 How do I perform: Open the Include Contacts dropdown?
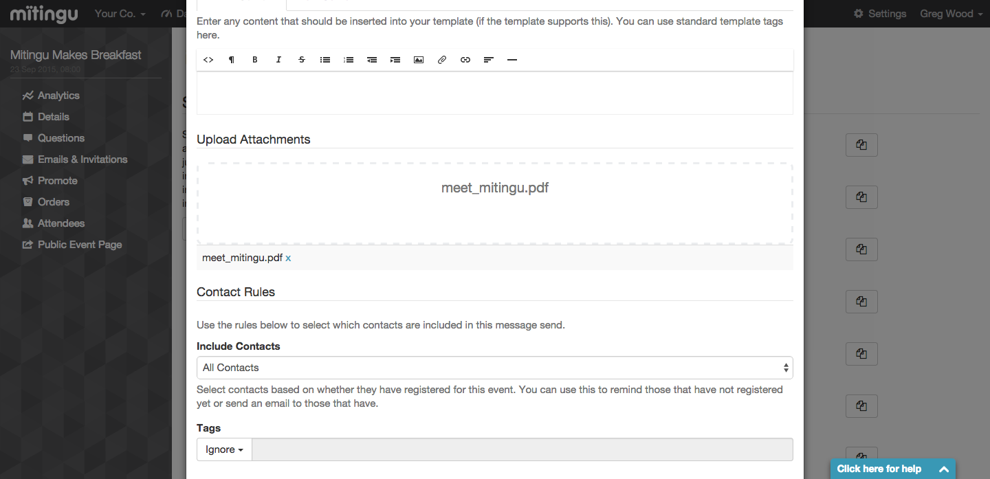pyautogui.click(x=495, y=368)
